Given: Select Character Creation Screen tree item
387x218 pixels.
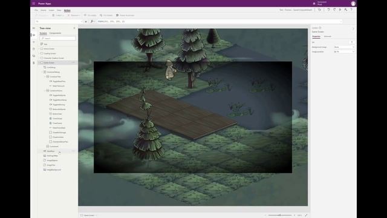Looking at the screenshot, I should (x=54, y=58).
